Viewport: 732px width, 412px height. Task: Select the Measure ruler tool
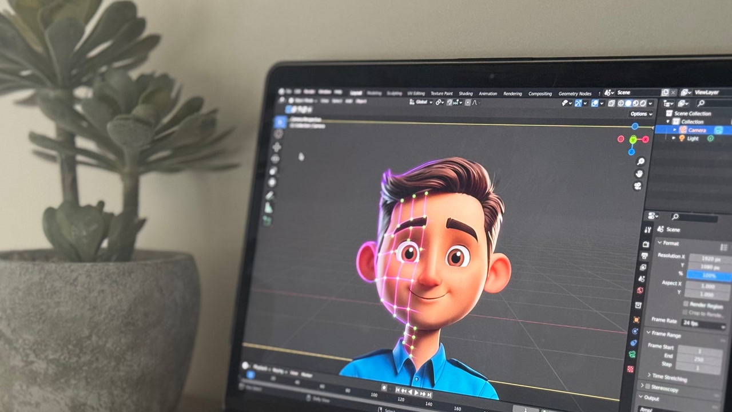pyautogui.click(x=268, y=207)
